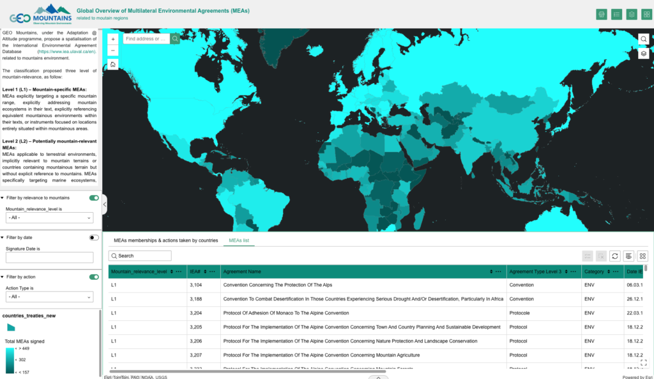Disable the Filter by relevance to mountains toggle

point(95,198)
